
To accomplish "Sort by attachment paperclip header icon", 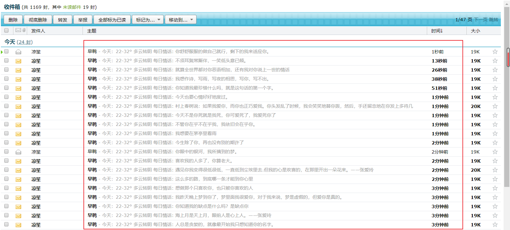I will [24, 30].
